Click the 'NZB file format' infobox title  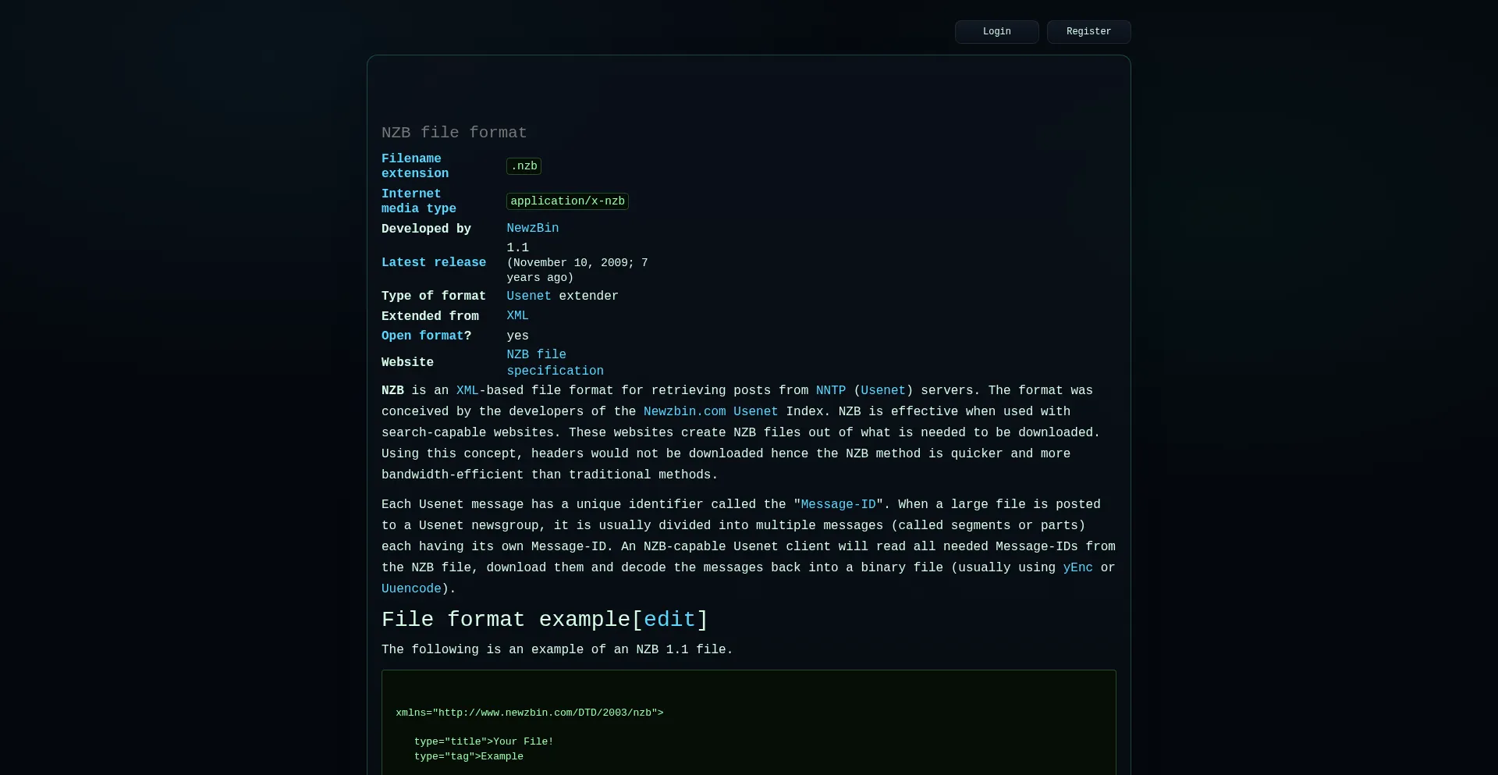click(454, 133)
